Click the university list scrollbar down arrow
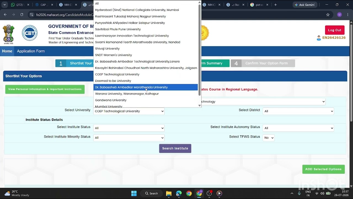 (x=200, y=106)
